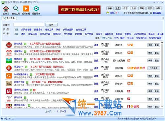Open the 查找工具 magnifier icon
The image size is (165, 121).
pyautogui.click(x=16, y=9)
